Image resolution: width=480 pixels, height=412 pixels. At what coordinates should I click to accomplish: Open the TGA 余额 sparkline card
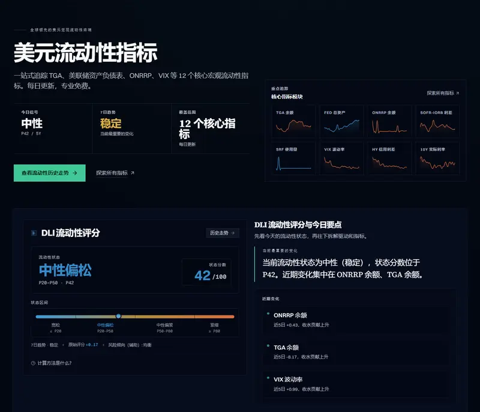293,121
